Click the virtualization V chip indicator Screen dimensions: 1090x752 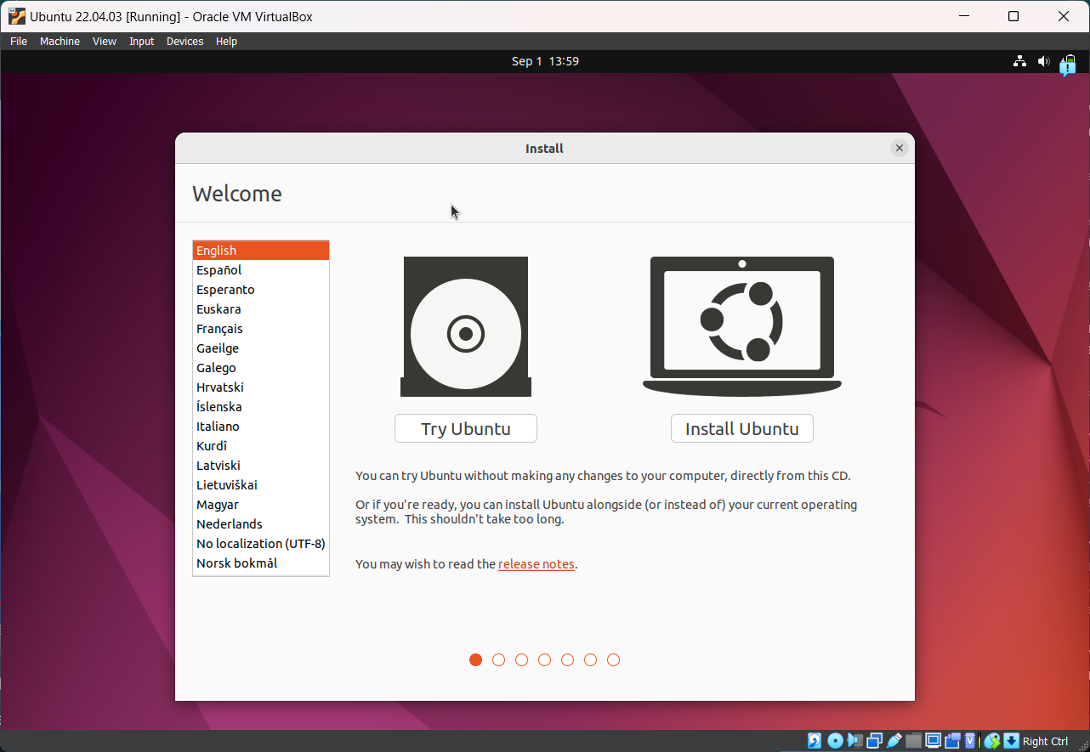click(x=970, y=741)
